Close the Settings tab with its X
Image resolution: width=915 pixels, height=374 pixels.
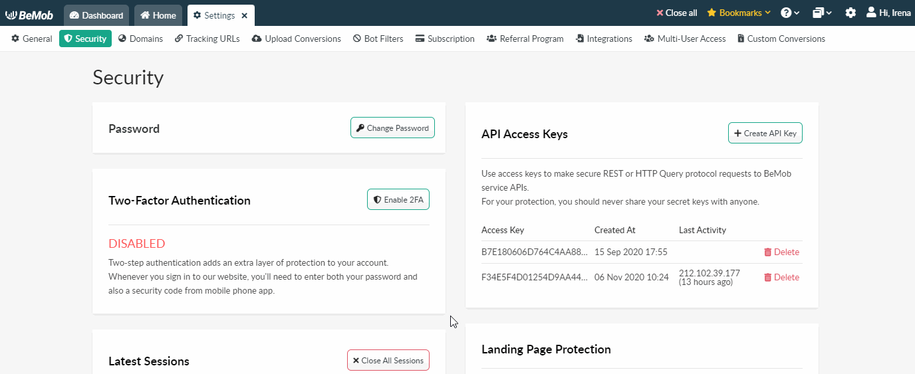[245, 15]
